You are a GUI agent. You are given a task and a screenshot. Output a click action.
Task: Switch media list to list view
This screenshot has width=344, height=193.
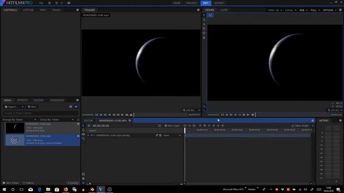coord(70,107)
